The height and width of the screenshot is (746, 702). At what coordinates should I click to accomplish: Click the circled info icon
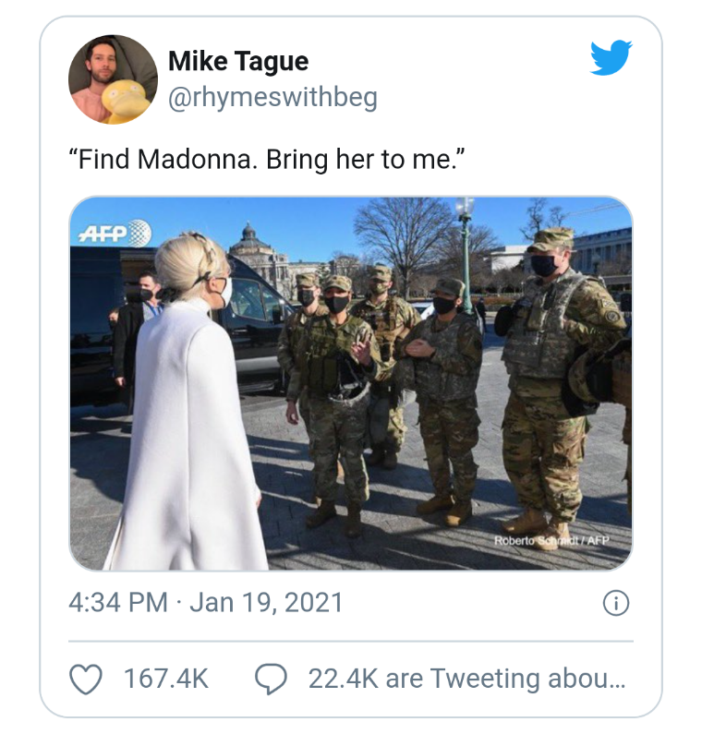pos(615,604)
